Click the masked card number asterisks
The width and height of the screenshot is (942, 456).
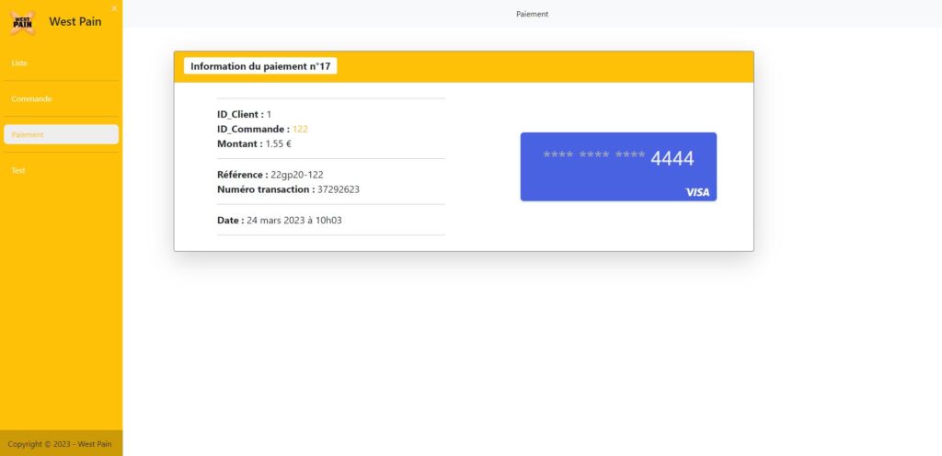[594, 155]
